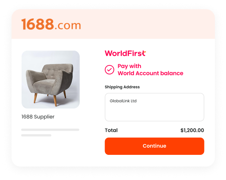Click the orange Continue button

(x=154, y=146)
